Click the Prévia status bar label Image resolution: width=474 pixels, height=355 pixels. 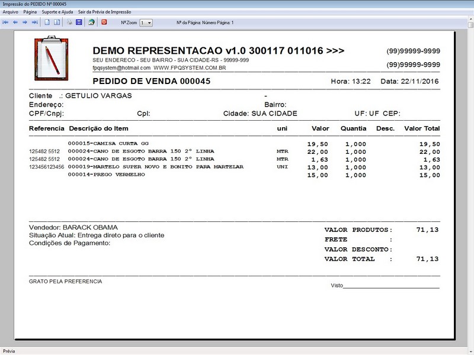[x=9, y=351]
